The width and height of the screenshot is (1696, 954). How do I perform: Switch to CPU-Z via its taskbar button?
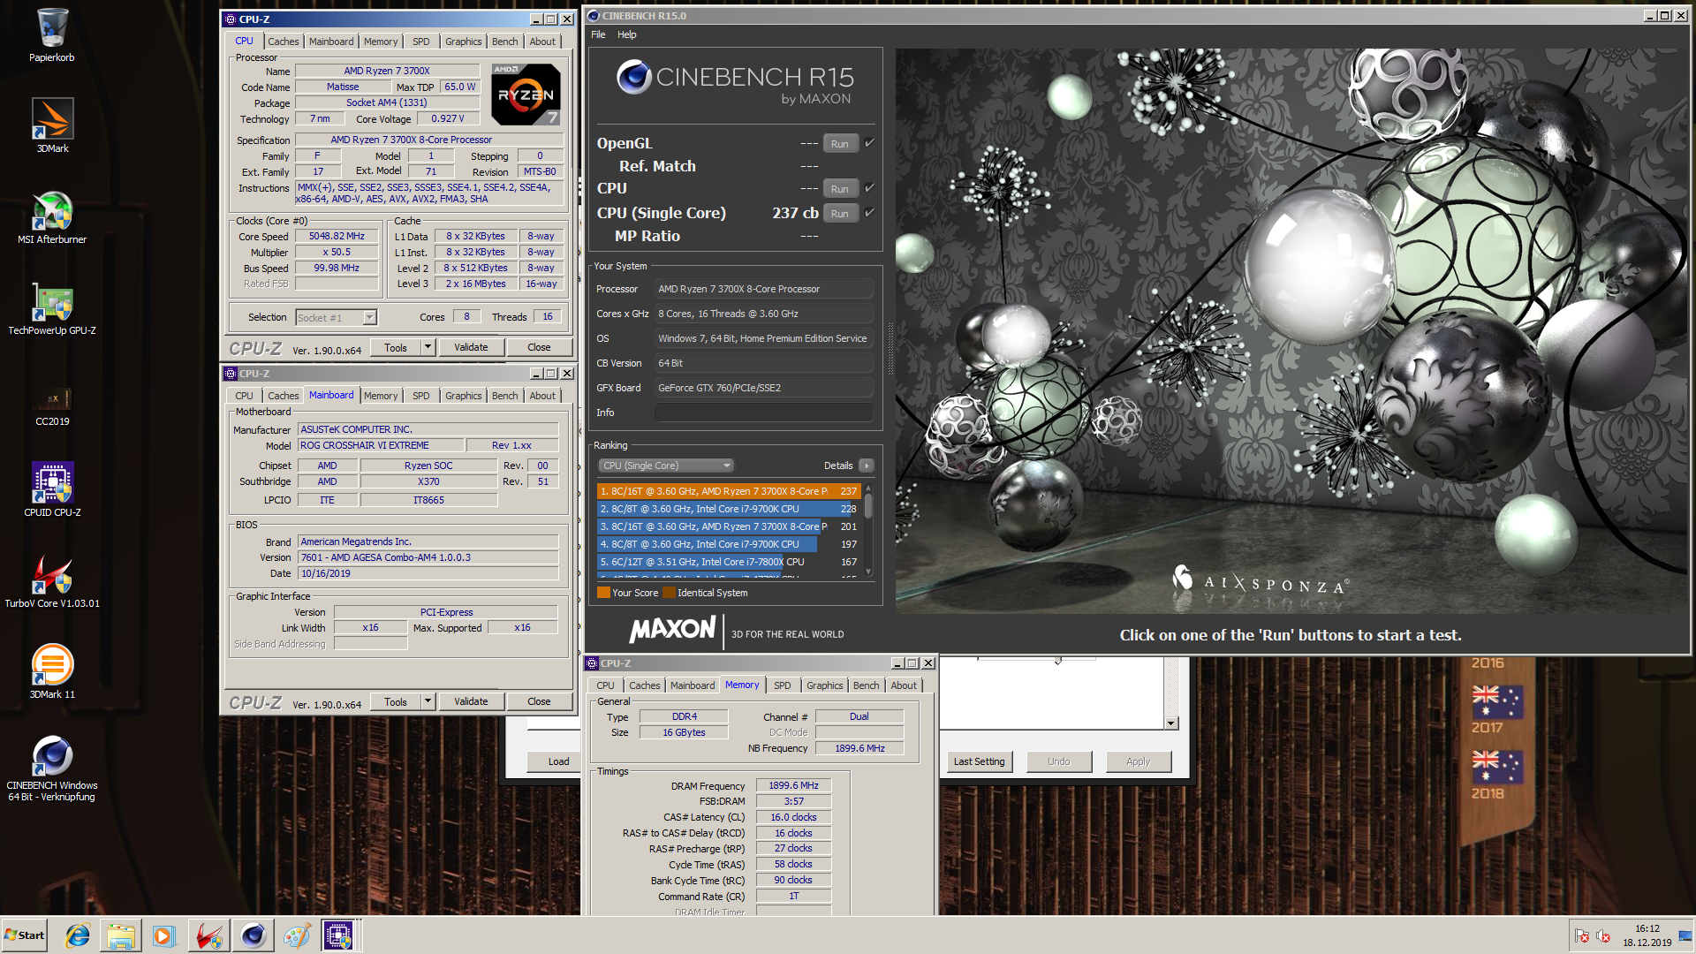338,935
